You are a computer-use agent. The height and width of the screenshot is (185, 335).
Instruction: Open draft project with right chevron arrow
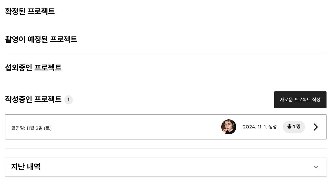[315, 127]
